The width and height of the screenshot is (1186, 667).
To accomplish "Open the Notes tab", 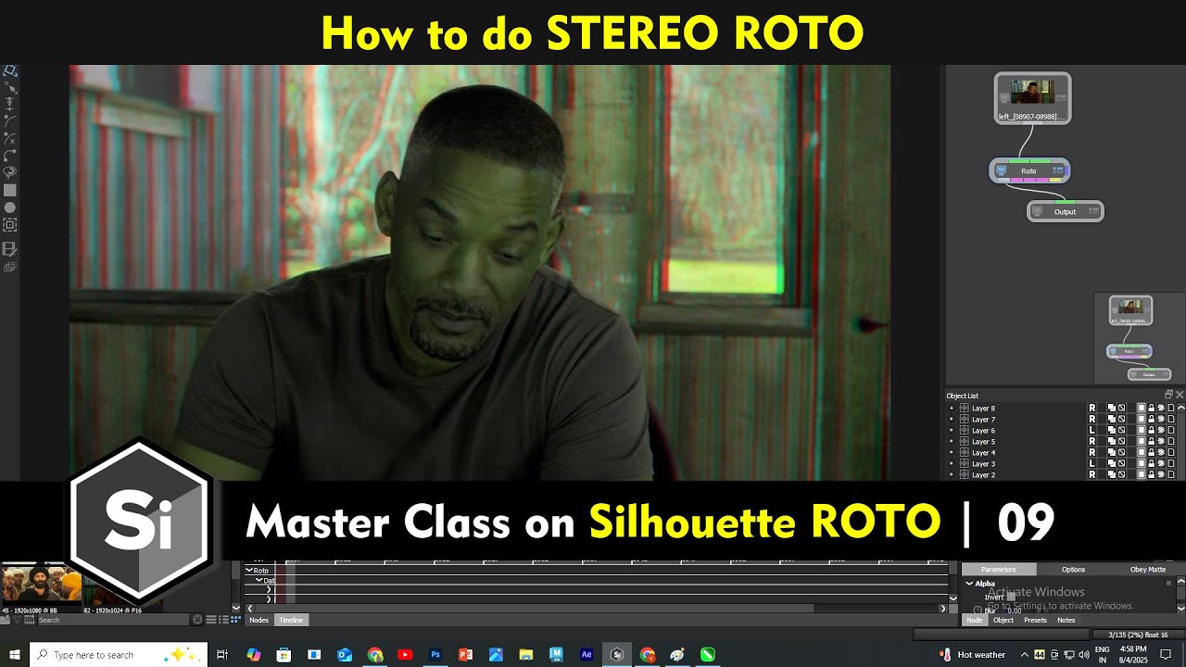I will tap(1066, 620).
